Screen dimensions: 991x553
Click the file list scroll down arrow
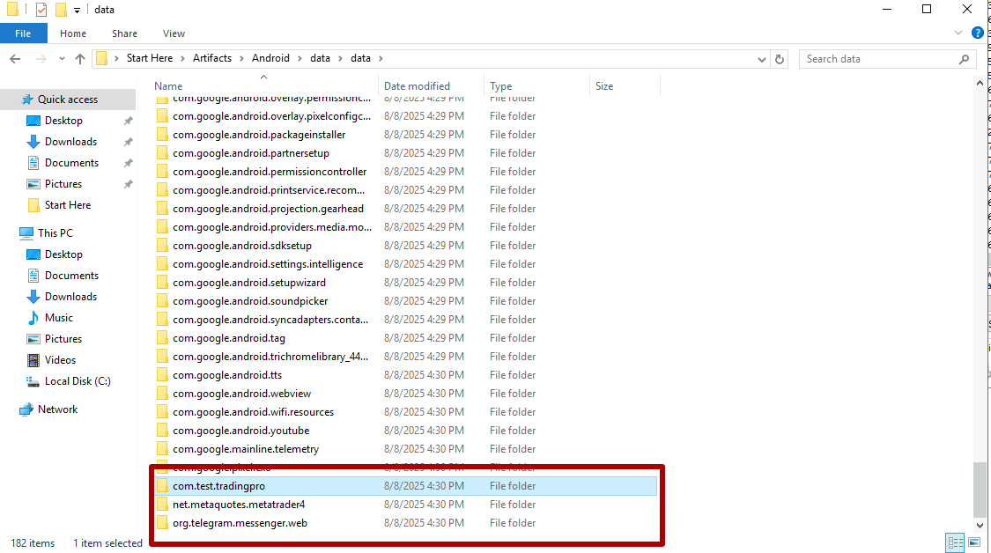[980, 525]
